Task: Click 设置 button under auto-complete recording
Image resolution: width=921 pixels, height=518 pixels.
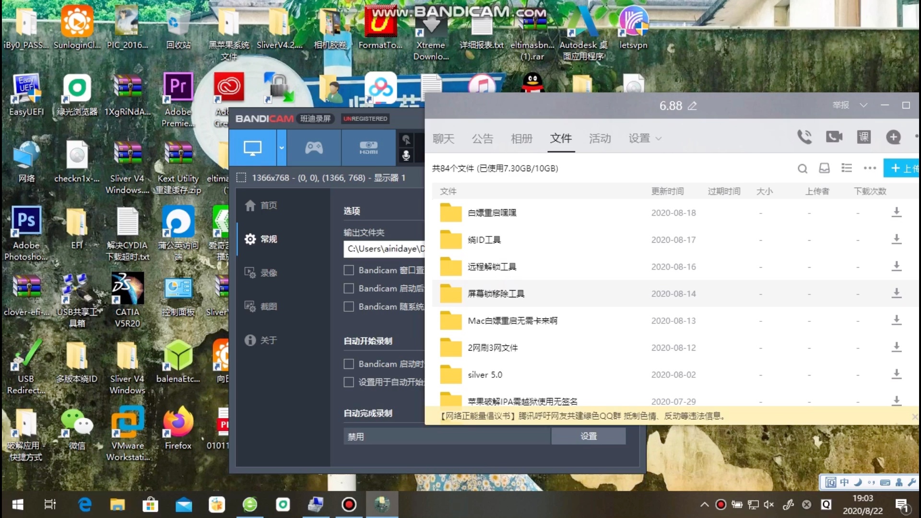Action: [x=589, y=436]
